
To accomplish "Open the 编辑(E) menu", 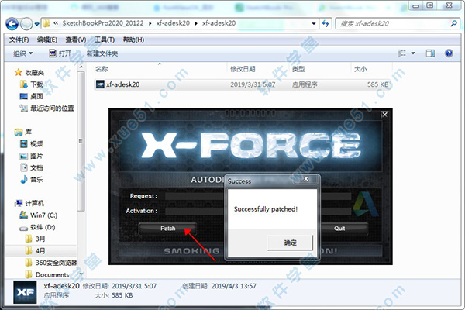I will [x=46, y=40].
